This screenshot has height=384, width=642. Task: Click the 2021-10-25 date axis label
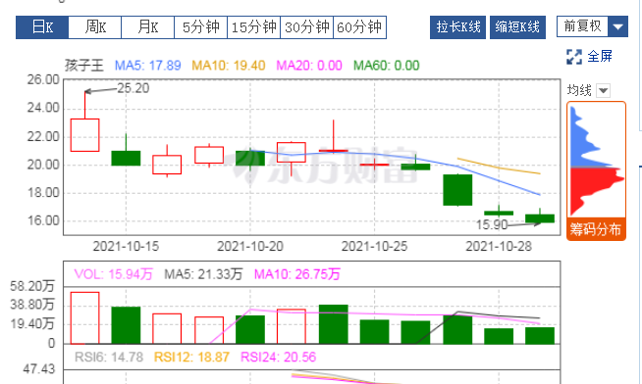pyautogui.click(x=374, y=246)
